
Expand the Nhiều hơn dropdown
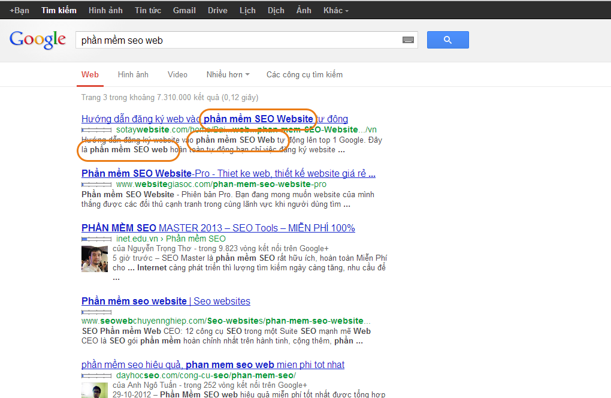[x=228, y=74]
